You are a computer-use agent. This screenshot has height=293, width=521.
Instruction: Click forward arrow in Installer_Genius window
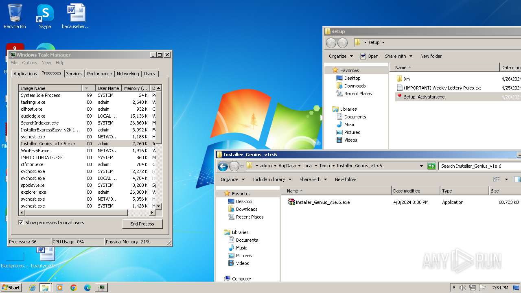coord(234,166)
